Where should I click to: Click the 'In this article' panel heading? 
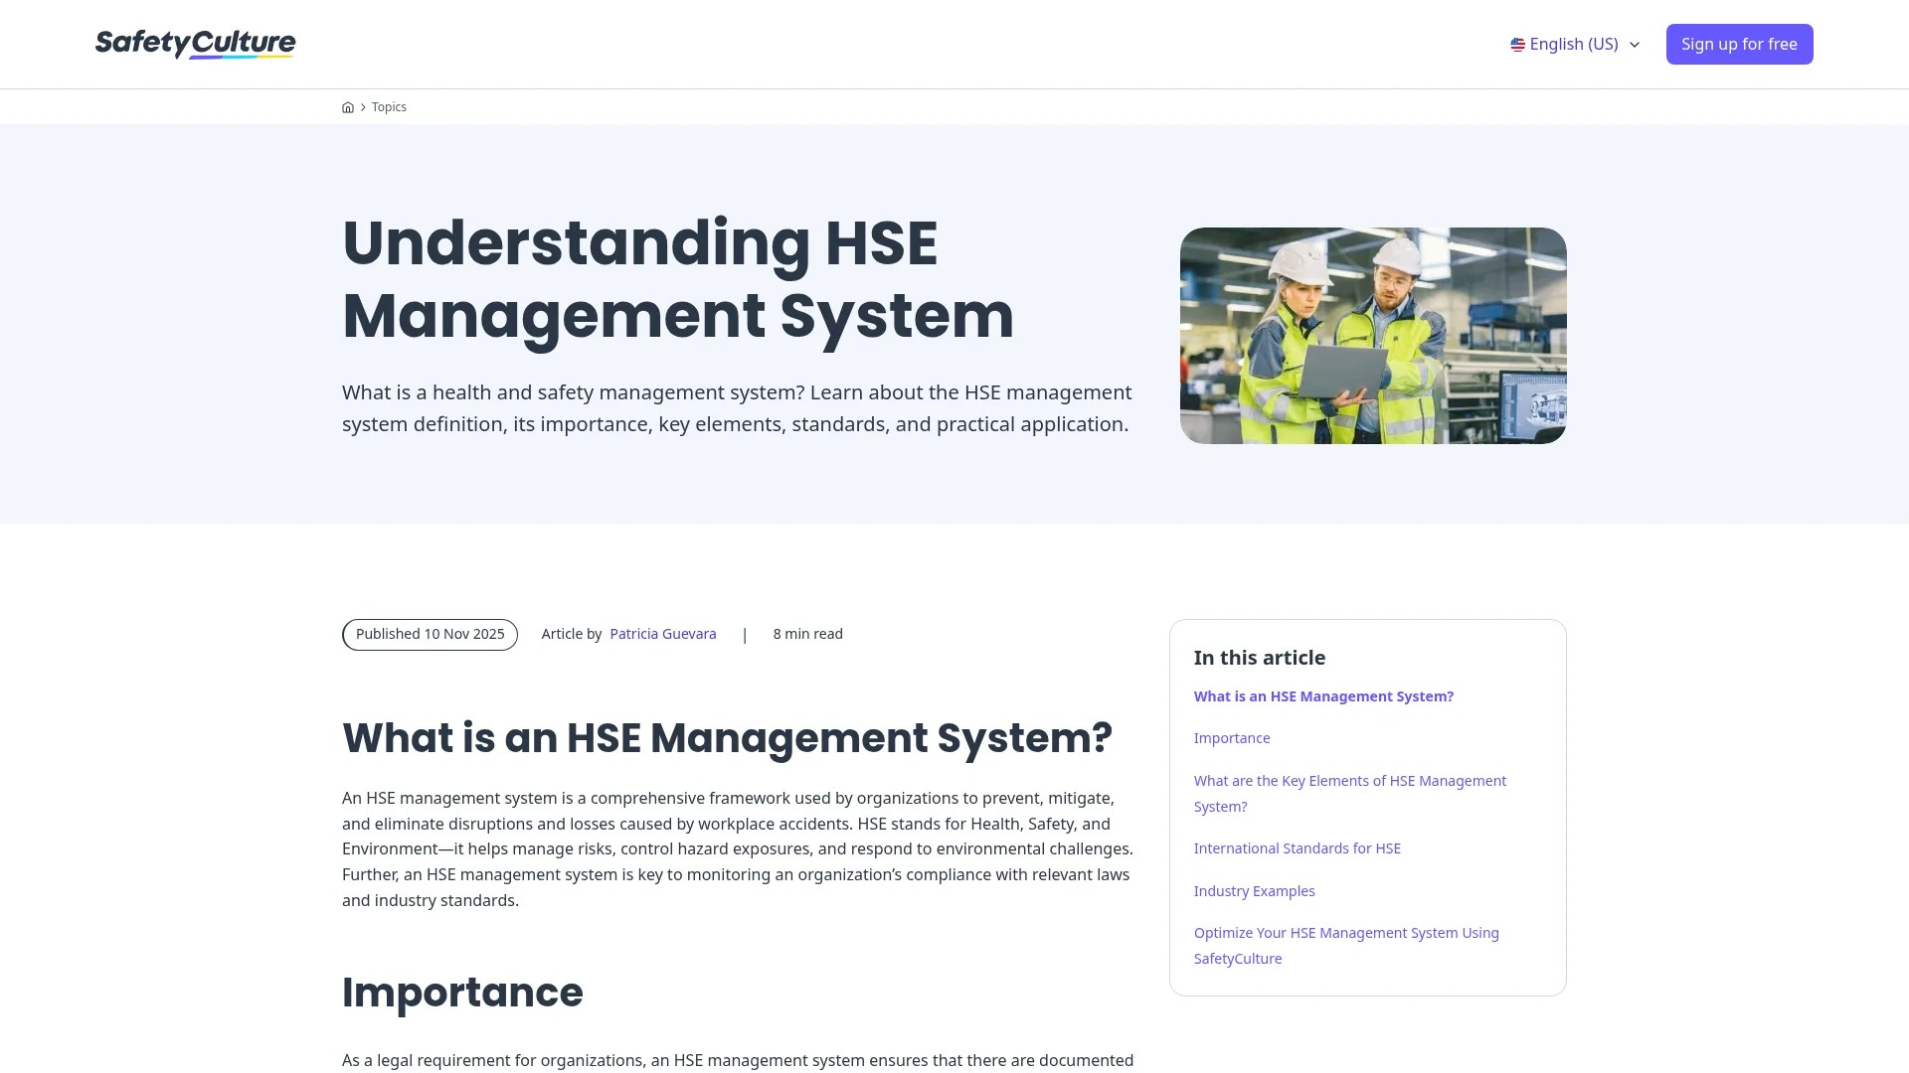click(x=1259, y=657)
